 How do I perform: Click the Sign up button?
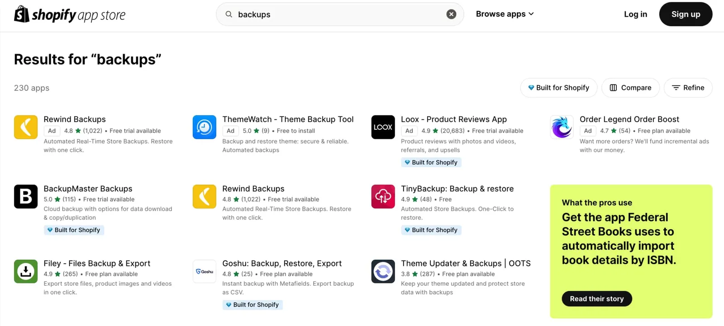686,14
